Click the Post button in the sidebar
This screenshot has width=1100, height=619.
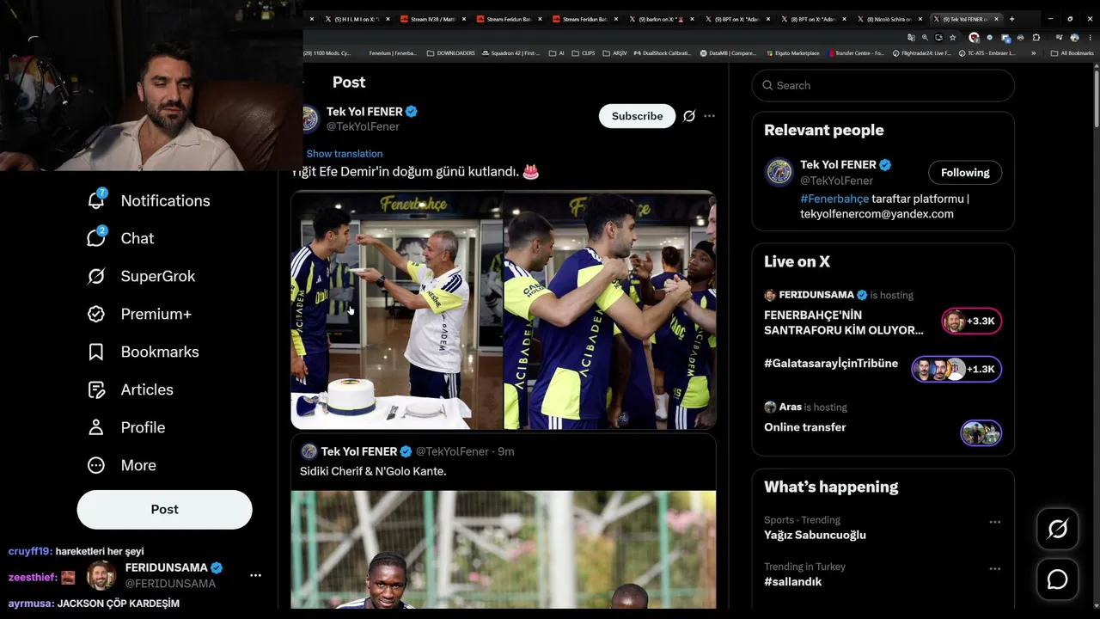[164, 510]
